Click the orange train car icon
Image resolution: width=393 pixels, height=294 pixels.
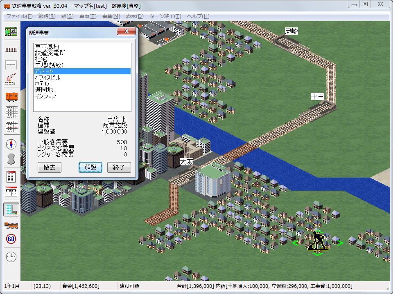pyautogui.click(x=11, y=96)
